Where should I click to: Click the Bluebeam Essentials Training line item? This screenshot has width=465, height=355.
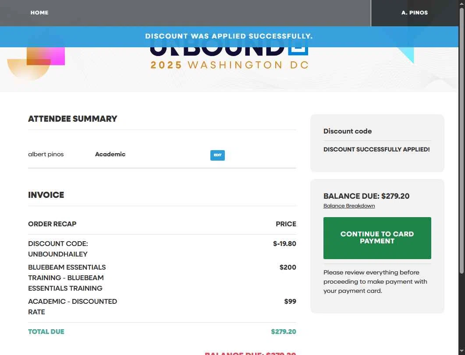point(67,278)
